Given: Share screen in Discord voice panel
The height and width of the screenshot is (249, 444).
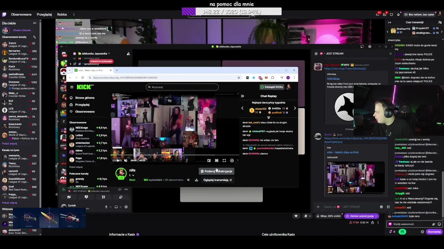Looking at the screenshot, I should [86, 197].
